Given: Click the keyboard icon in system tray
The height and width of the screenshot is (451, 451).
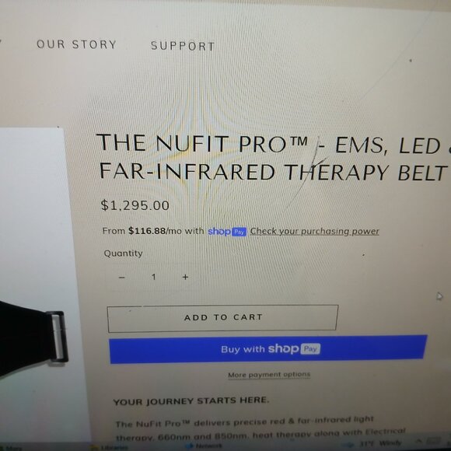Looking at the screenshot, I should [433, 440].
